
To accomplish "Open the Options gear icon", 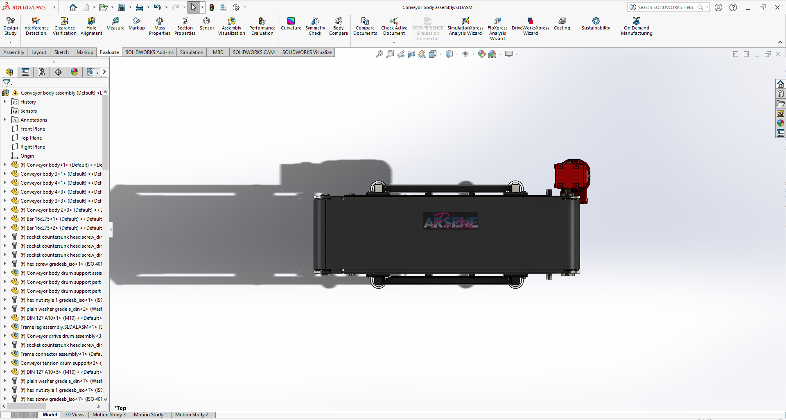I will point(236,7).
